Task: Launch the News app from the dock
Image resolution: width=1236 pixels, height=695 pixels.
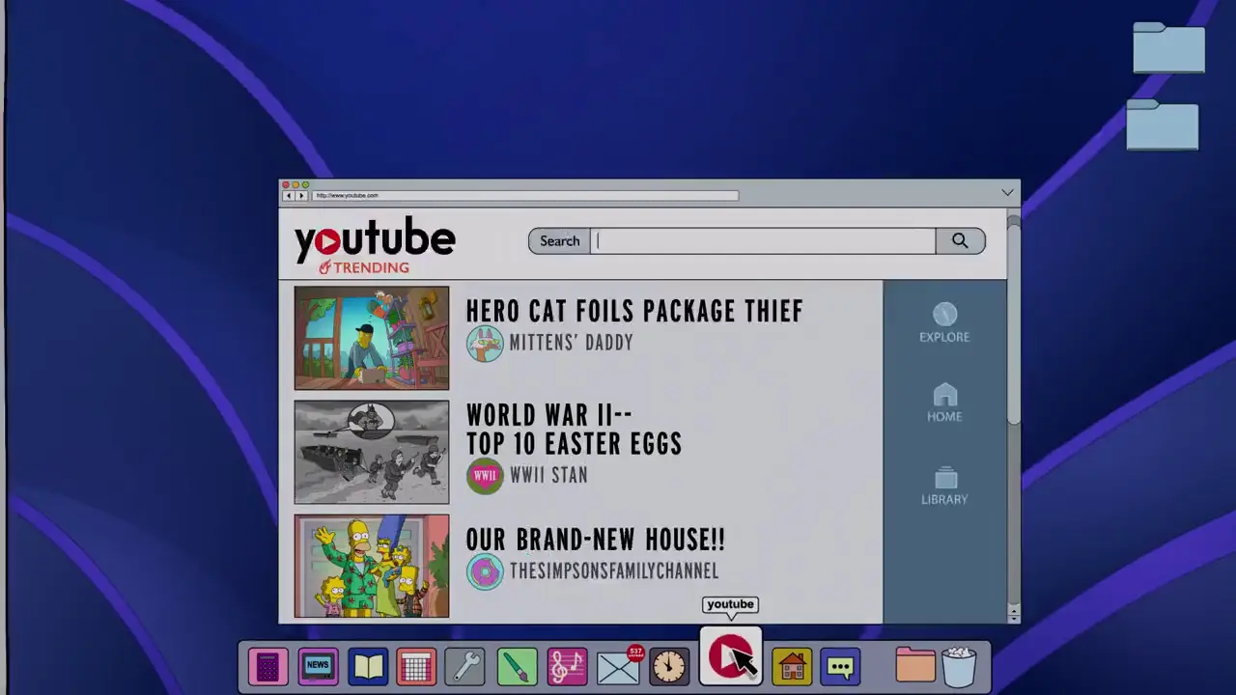Action: click(x=318, y=666)
